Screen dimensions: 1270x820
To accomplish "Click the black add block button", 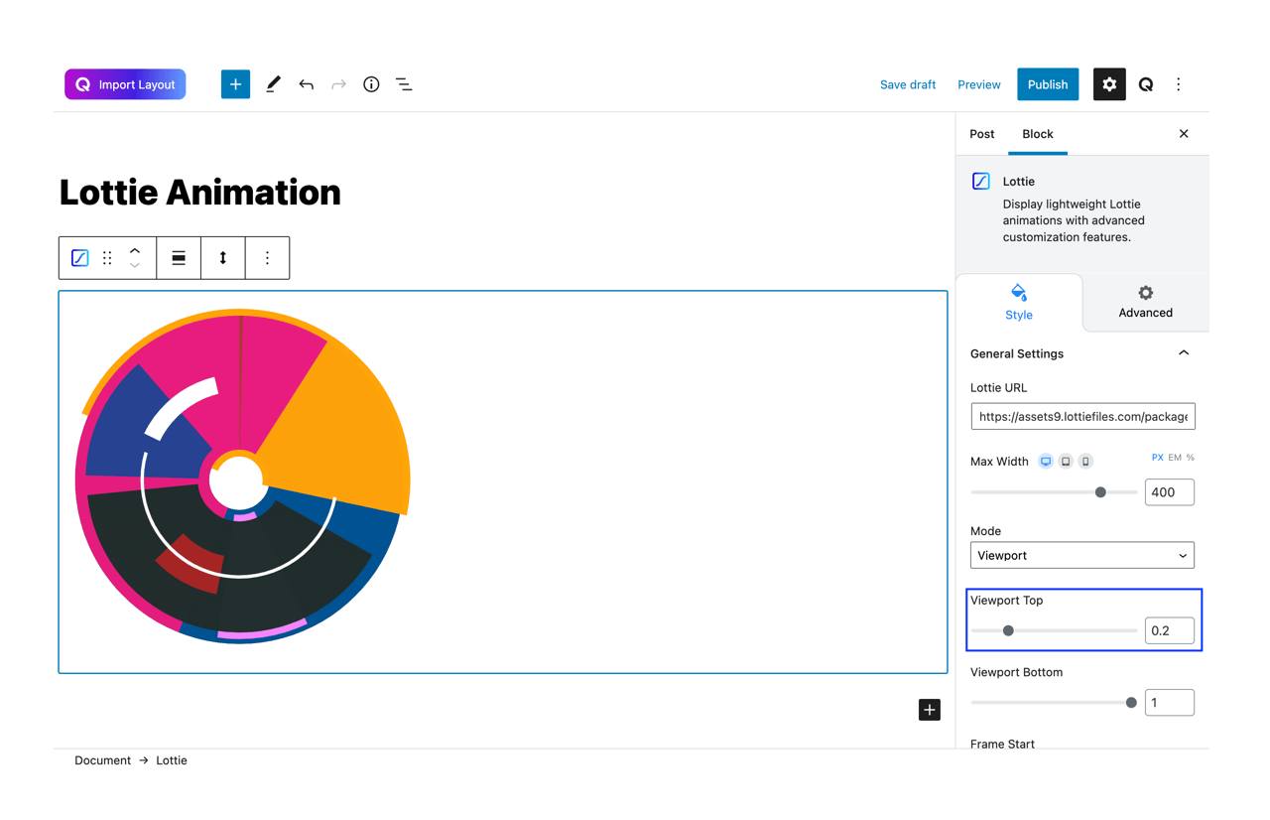I will pyautogui.click(x=930, y=710).
